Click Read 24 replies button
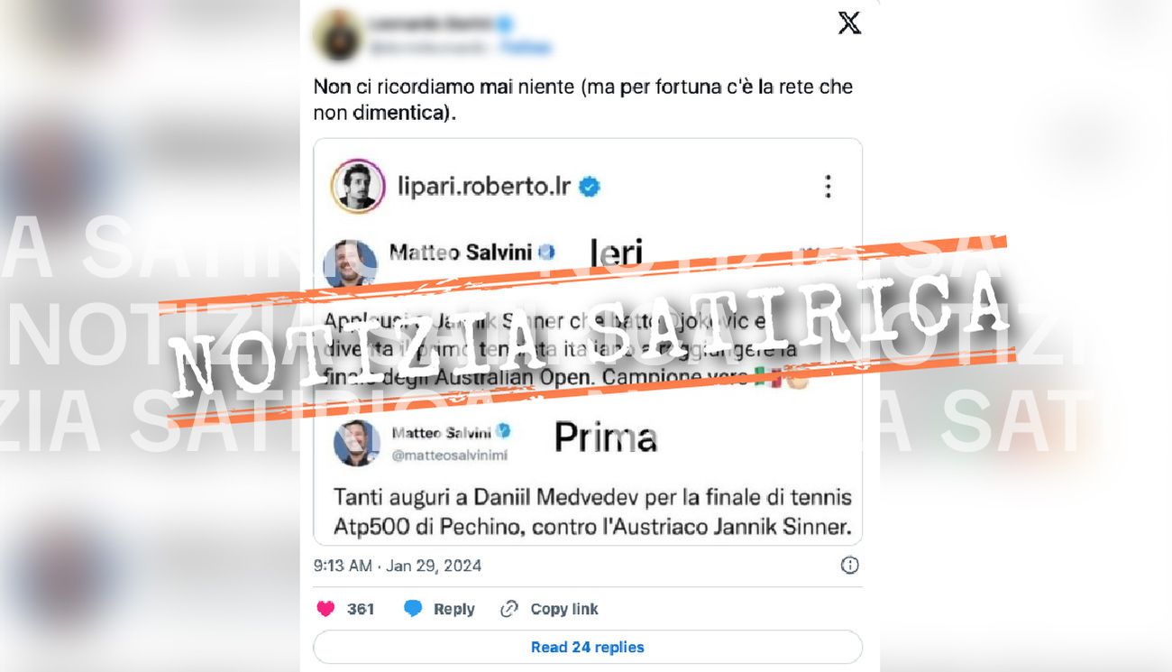 pyautogui.click(x=588, y=647)
